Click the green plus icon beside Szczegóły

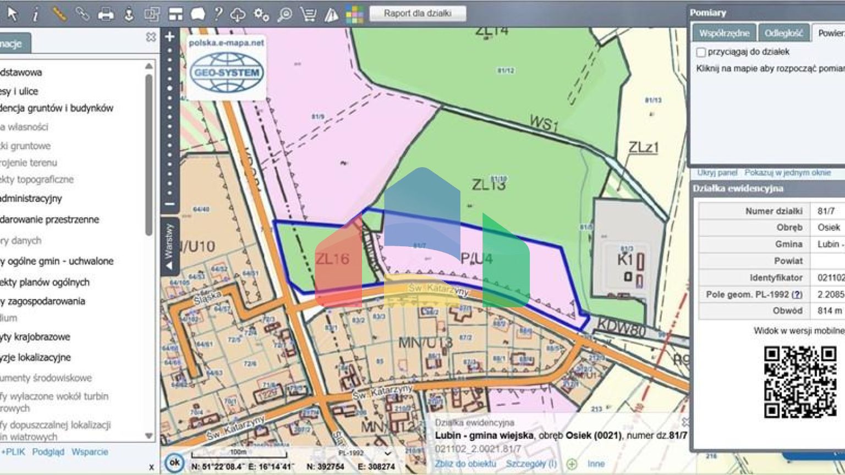tap(572, 464)
